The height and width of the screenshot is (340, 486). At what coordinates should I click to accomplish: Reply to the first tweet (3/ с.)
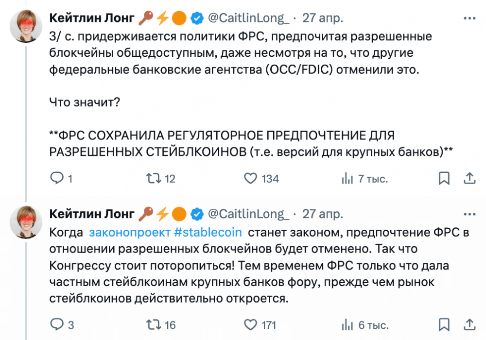point(57,179)
